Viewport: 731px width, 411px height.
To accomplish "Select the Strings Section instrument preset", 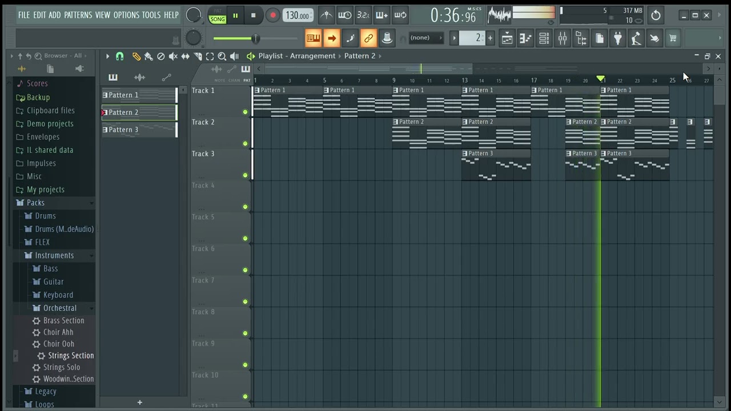I will tap(71, 356).
